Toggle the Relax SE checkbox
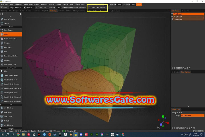The image size is (205, 137). tap(38, 7)
